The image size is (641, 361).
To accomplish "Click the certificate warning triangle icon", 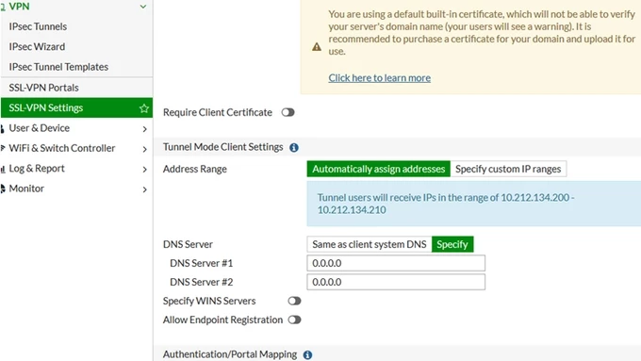I will coord(317,46).
